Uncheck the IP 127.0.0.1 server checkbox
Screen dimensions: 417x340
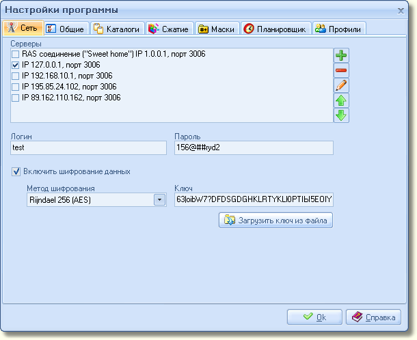point(16,65)
